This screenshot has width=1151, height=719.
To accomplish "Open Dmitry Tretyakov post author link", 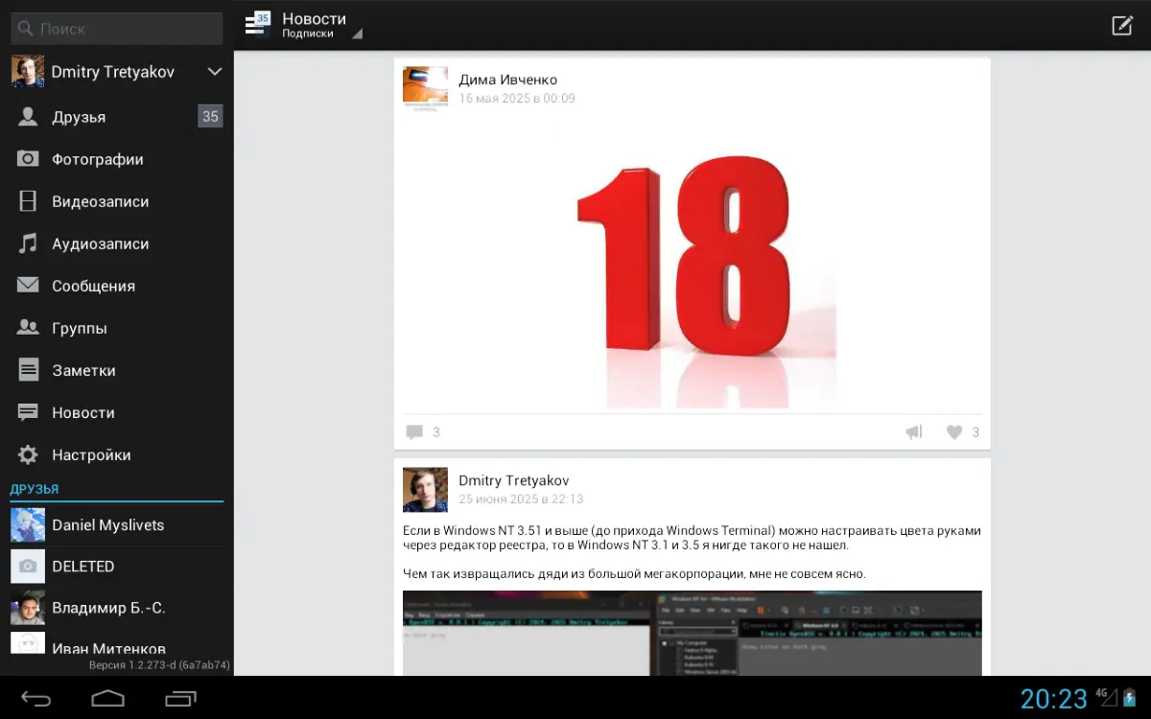I will pos(515,480).
